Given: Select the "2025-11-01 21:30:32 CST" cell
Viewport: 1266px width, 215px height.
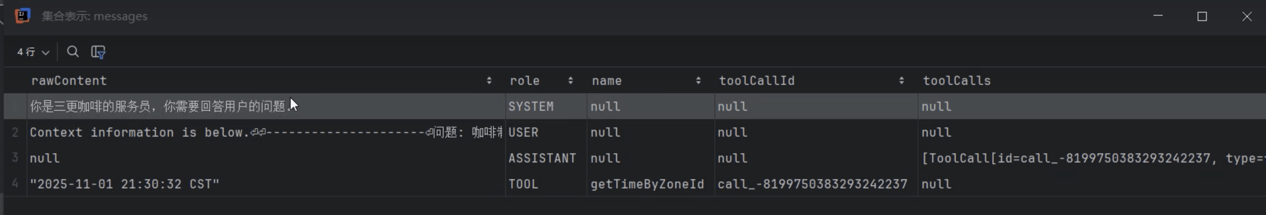Looking at the screenshot, I should 124,184.
